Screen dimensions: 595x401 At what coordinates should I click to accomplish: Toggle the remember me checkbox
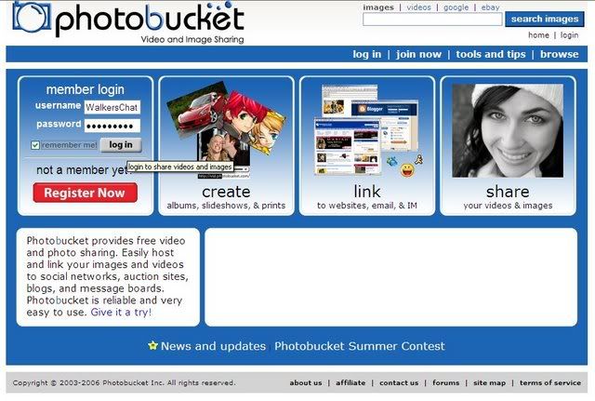35,145
